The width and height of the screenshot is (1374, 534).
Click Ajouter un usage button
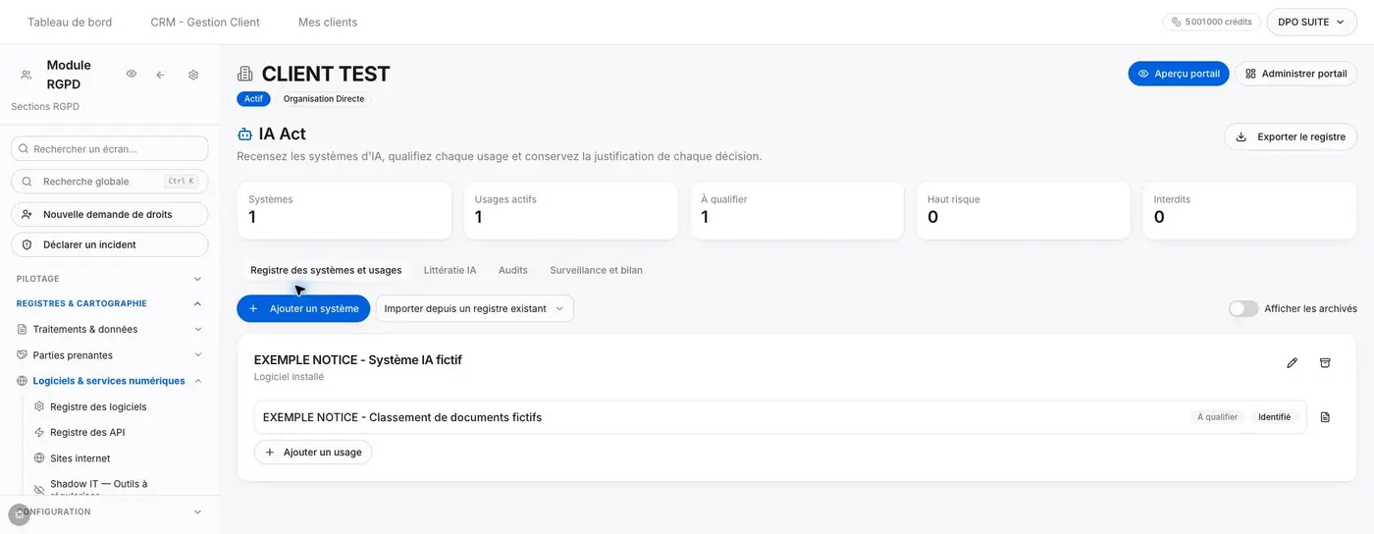point(313,453)
